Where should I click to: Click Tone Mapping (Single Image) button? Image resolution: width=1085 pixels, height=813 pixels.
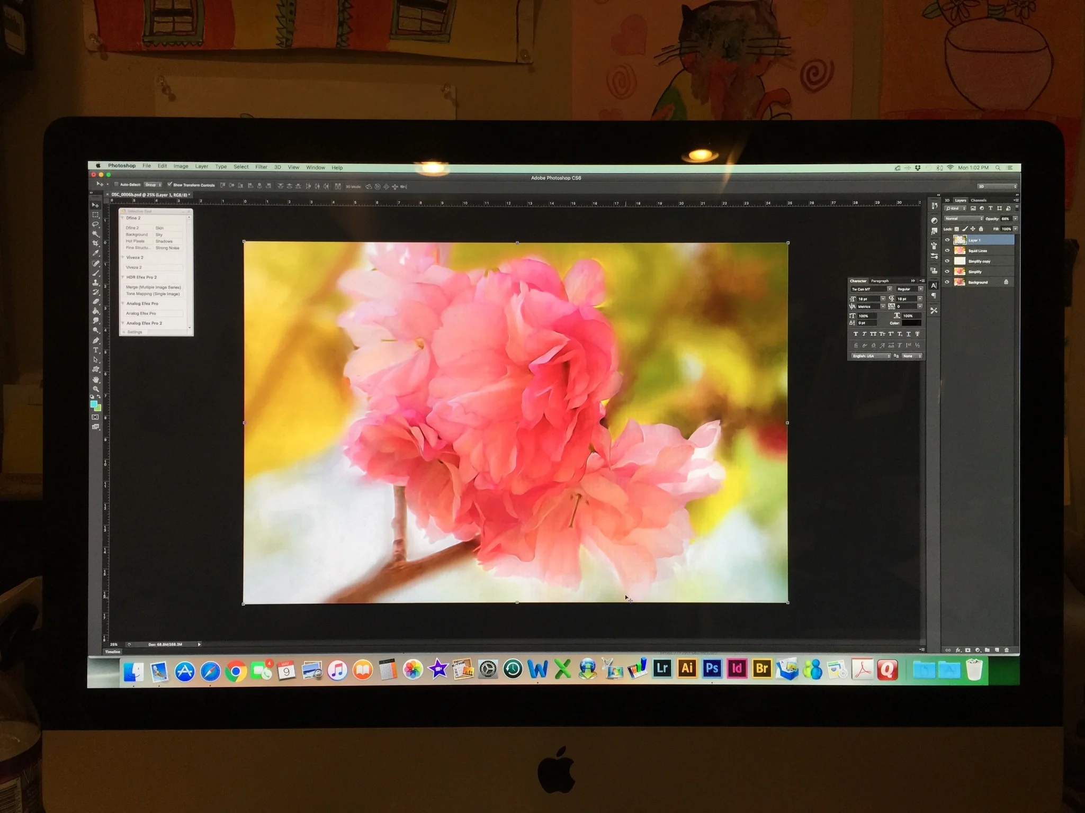coord(153,293)
